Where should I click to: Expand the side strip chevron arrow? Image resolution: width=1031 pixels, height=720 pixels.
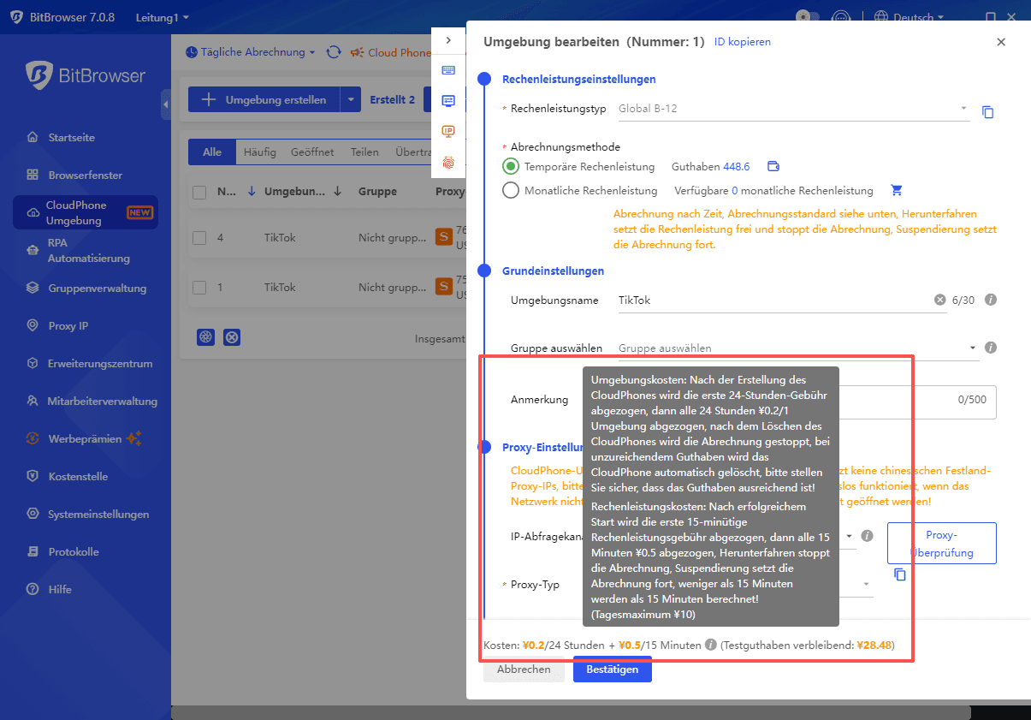448,40
